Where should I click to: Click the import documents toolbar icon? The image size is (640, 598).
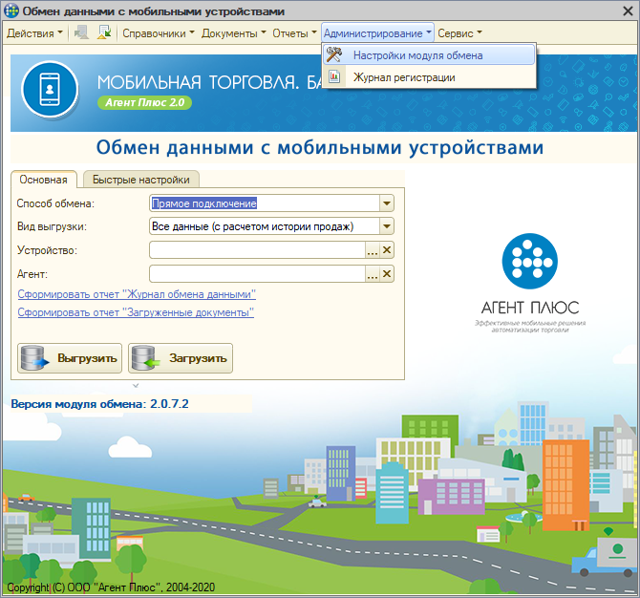click(104, 32)
